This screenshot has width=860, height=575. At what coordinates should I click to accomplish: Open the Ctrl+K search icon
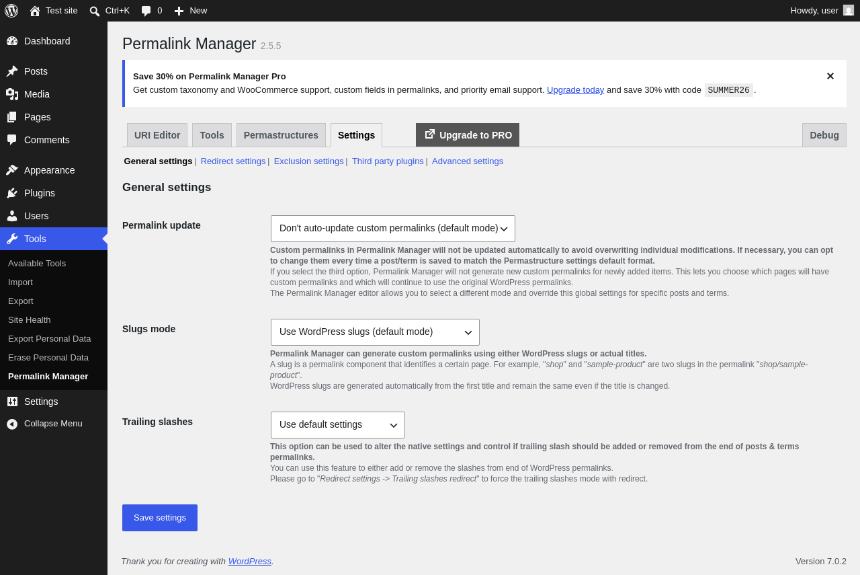95,11
